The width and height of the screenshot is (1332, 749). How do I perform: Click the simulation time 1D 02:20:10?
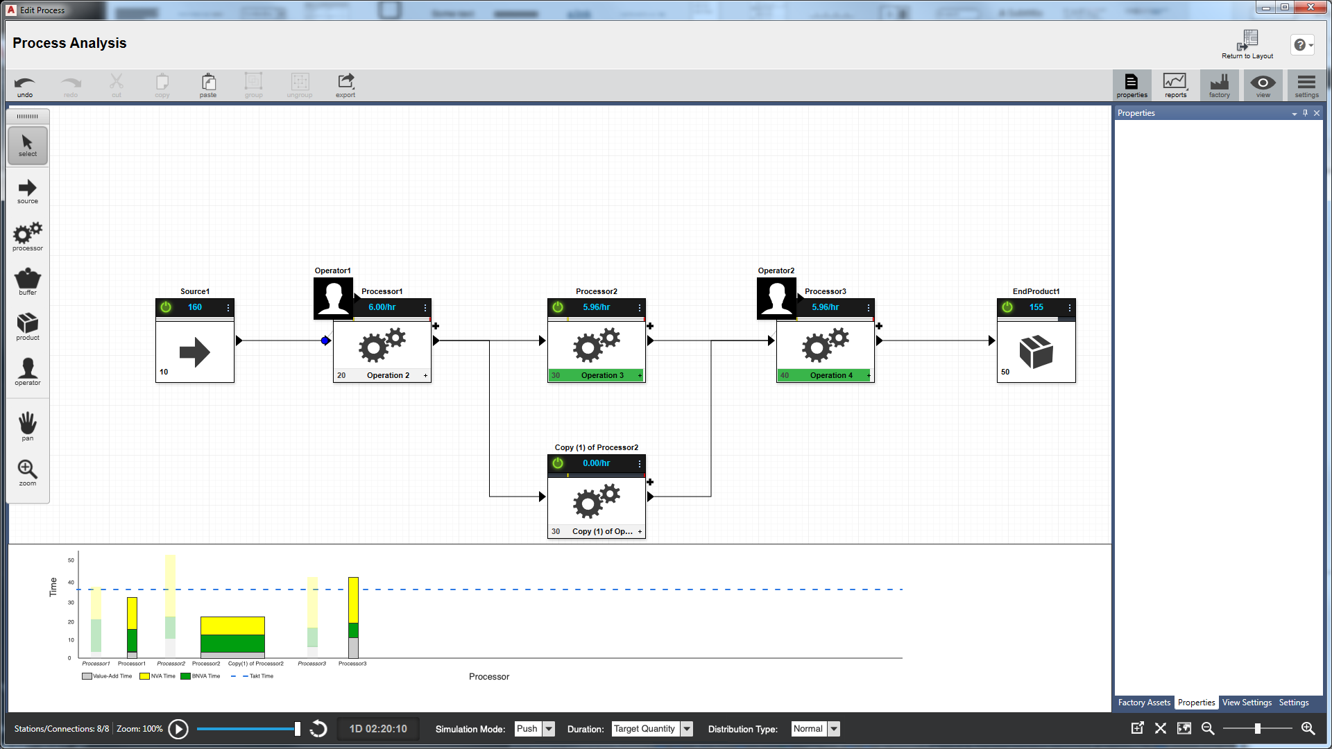(x=378, y=729)
